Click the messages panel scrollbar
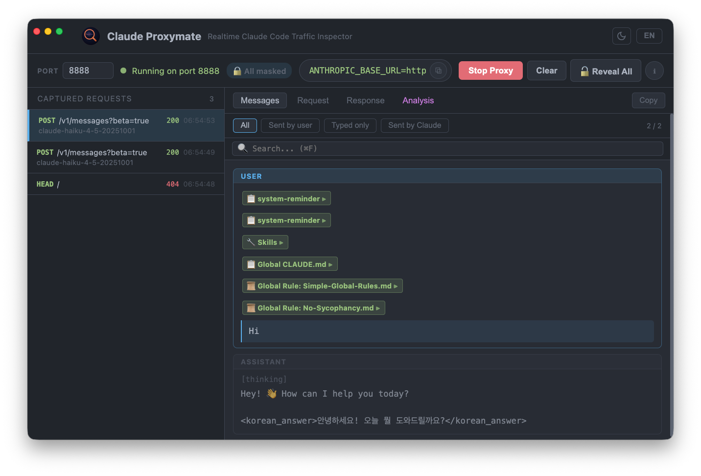 672,276
